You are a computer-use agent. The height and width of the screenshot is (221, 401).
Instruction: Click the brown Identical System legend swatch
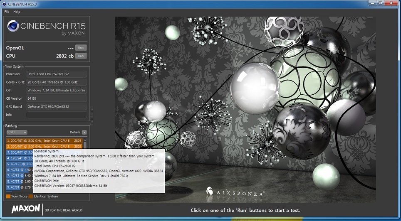[31, 196]
